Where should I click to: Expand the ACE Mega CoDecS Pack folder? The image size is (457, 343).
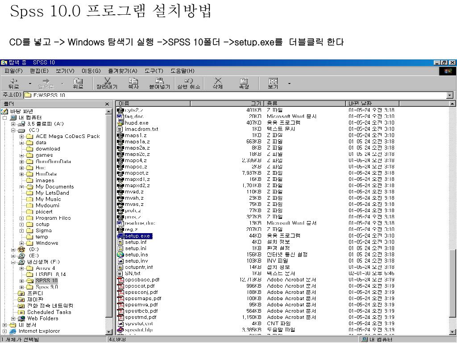click(x=21, y=137)
